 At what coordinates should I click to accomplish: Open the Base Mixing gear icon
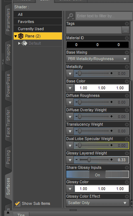point(127,53)
